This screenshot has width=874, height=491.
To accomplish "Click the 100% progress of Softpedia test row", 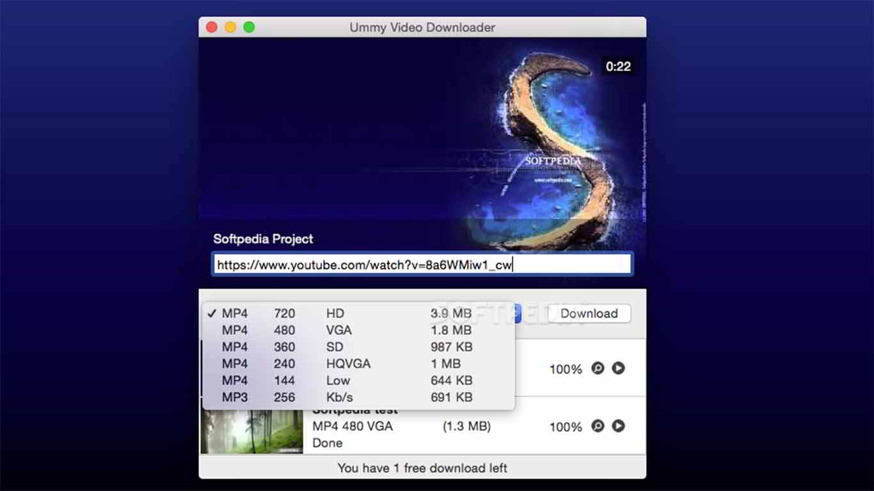I will (566, 426).
